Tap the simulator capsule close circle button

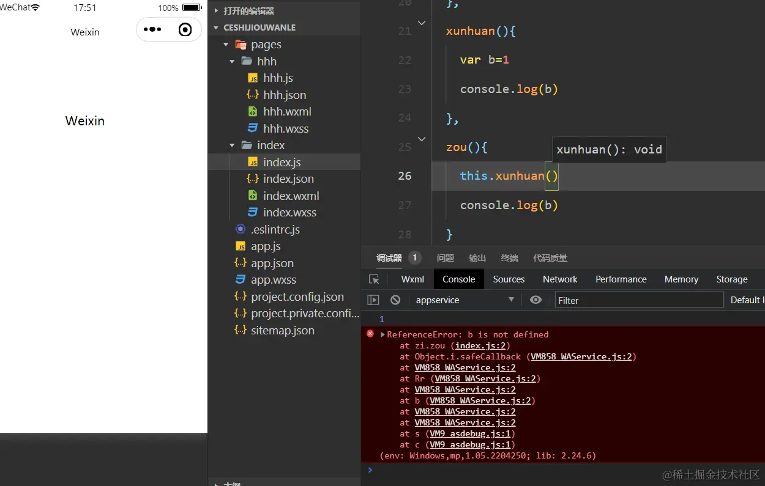click(x=185, y=29)
